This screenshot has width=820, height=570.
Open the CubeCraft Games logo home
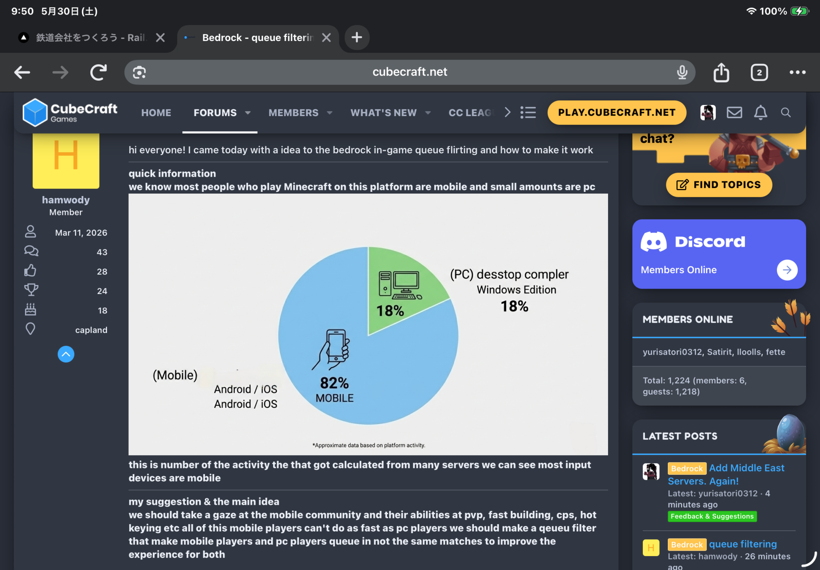[x=70, y=112]
